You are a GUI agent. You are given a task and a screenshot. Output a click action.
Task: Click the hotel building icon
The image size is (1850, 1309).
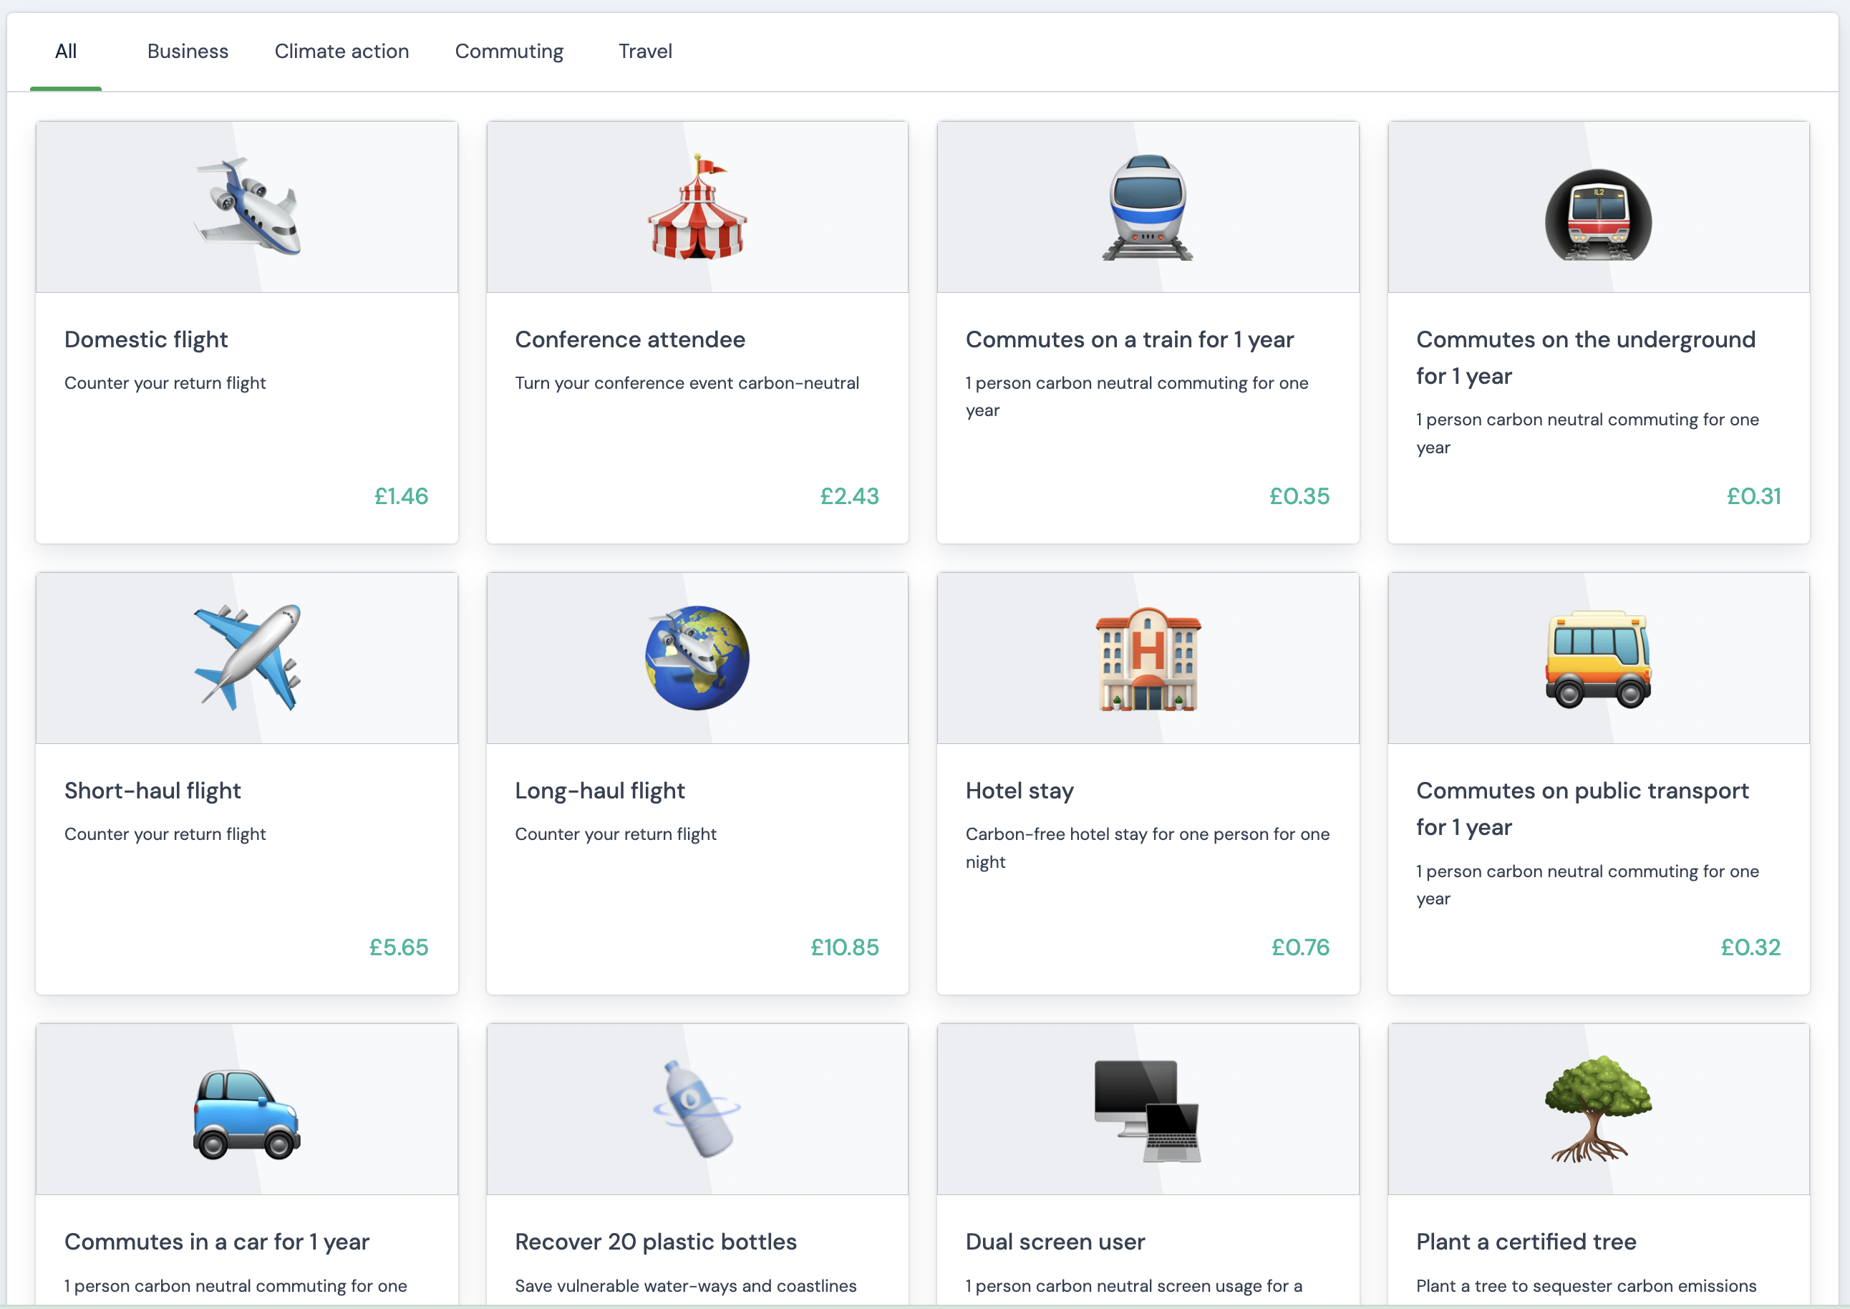(1148, 659)
